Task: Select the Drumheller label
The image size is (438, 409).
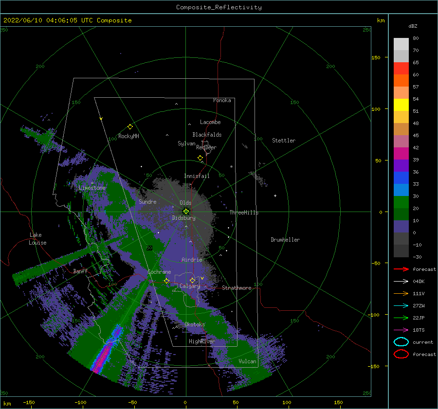Action: click(285, 240)
